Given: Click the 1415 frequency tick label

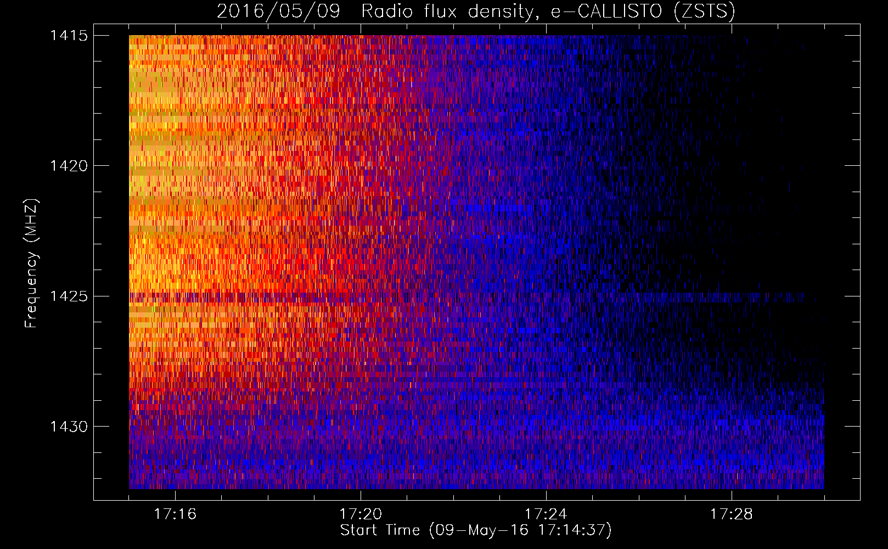Looking at the screenshot, I should [x=69, y=36].
